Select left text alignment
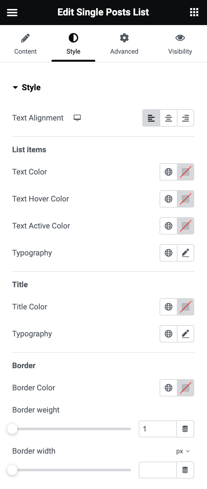This screenshot has width=207, height=489. pos(151,118)
